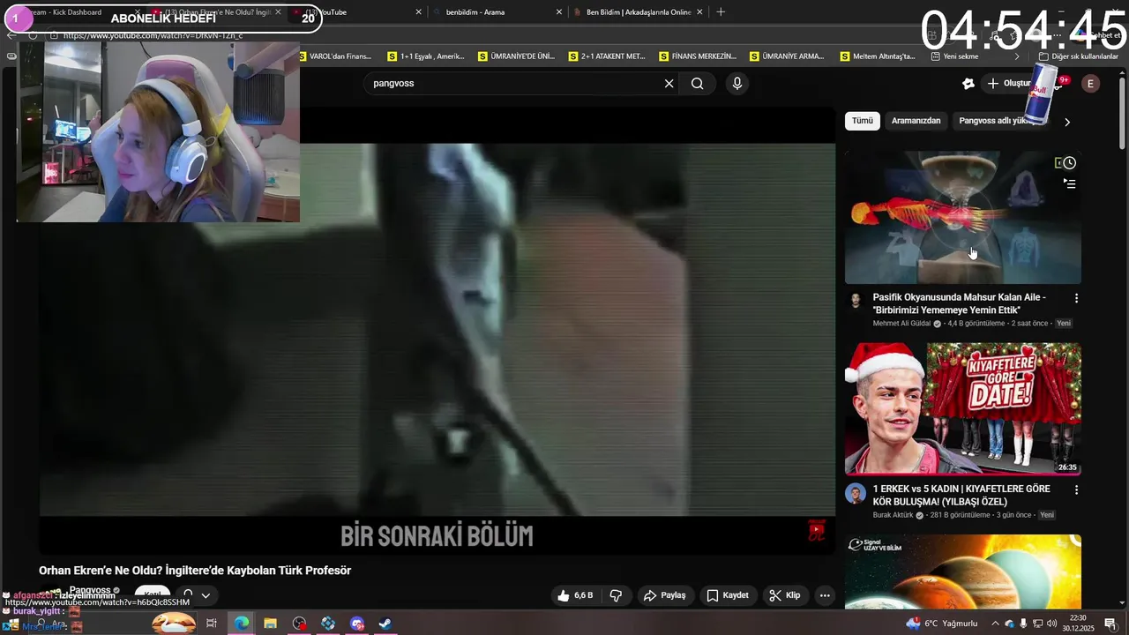The width and height of the screenshot is (1129, 635).
Task: Toggle the notification bell next to subscribe
Action: point(188,595)
